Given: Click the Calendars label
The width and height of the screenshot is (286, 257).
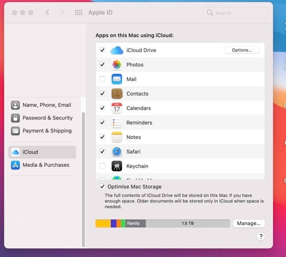Looking at the screenshot, I should pos(139,108).
